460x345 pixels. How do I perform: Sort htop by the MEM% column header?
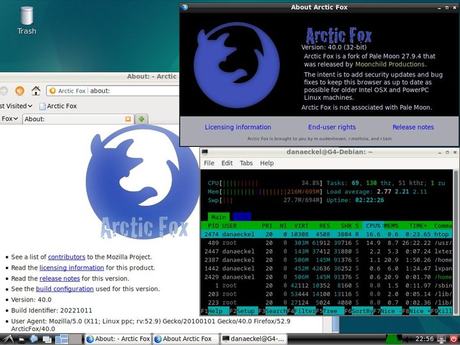391,226
